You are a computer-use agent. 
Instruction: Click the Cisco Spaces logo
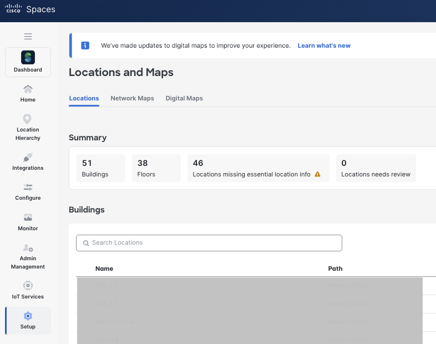pos(31,9)
